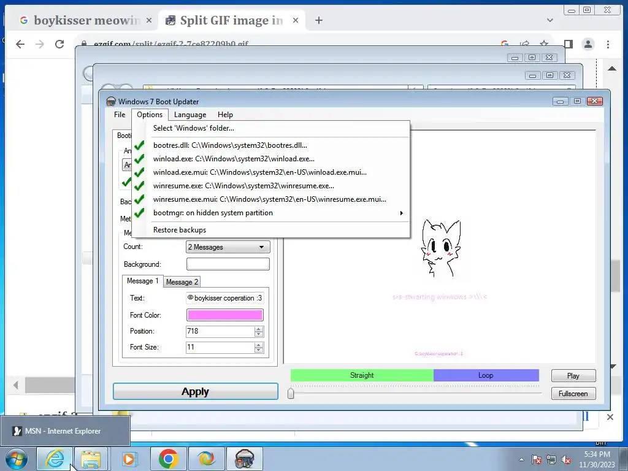Open the File menu

coord(120,115)
